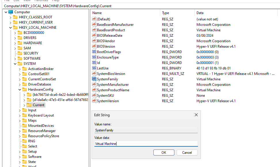Expand HKEY_CURRENT_USER hive
280x167 pixels.
tap(11, 22)
